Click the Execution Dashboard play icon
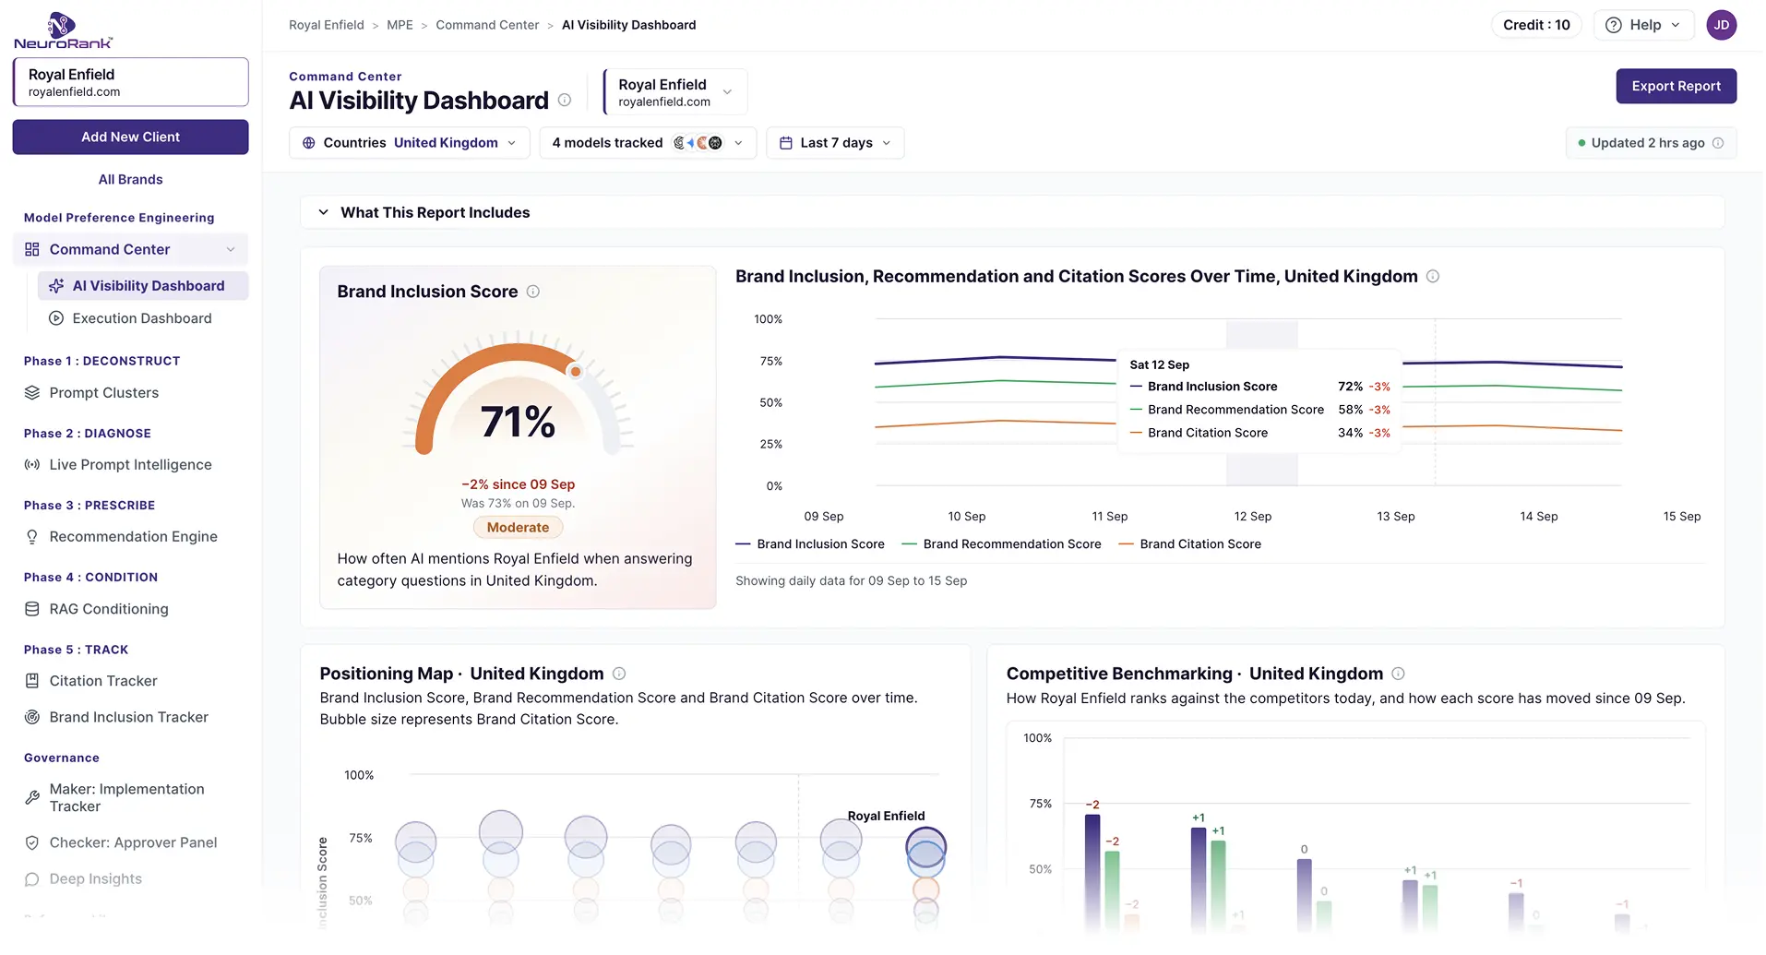 (56, 318)
